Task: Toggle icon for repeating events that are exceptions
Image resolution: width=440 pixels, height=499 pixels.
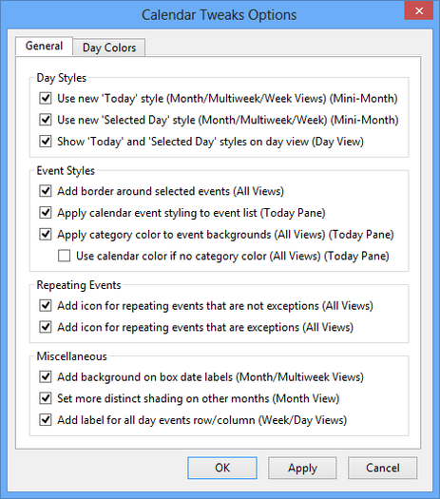Action: 46,327
